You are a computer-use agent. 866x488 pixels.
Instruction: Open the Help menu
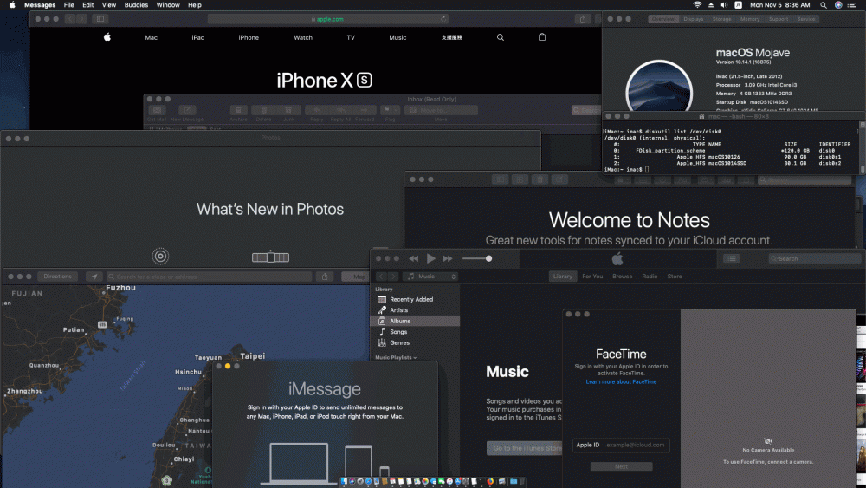coord(194,5)
